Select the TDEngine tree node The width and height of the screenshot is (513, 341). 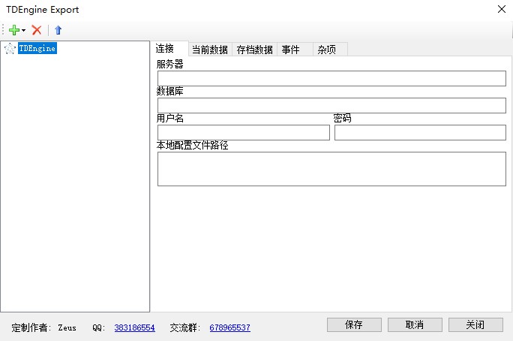37,48
